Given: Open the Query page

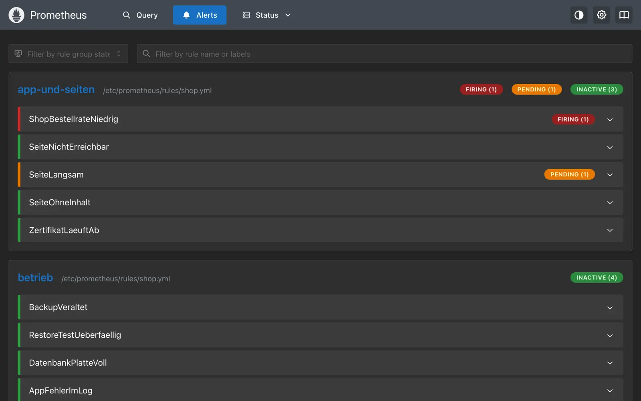Looking at the screenshot, I should (140, 15).
